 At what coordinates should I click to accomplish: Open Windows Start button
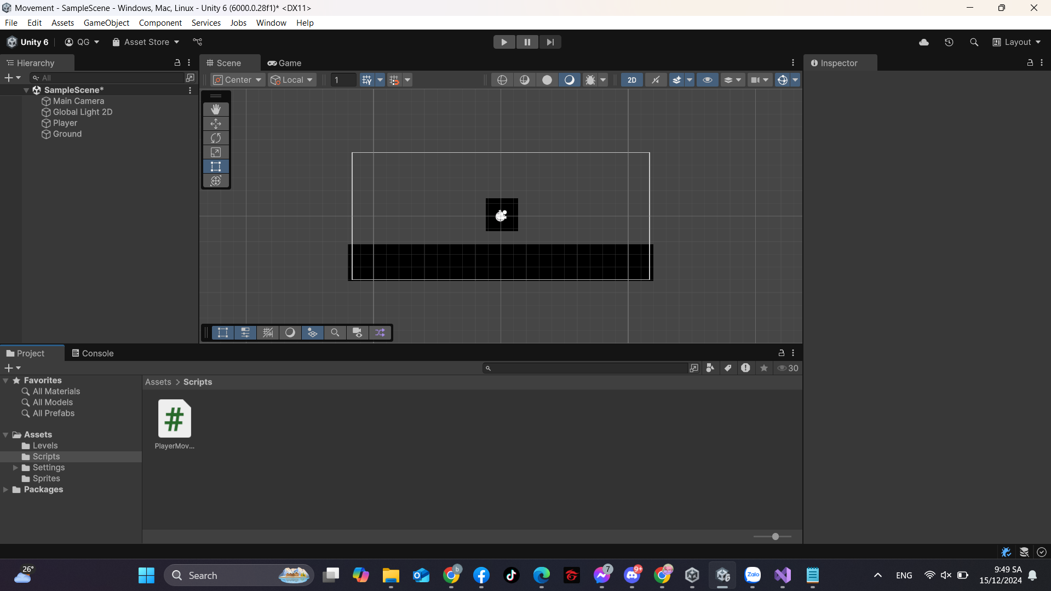coord(146,576)
